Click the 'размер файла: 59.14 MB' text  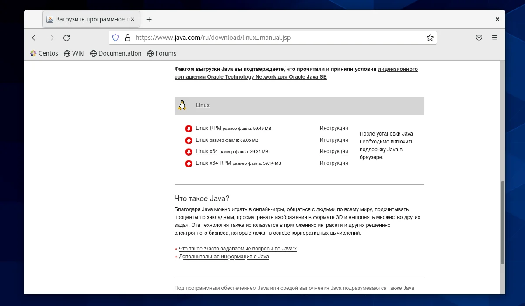257,163
